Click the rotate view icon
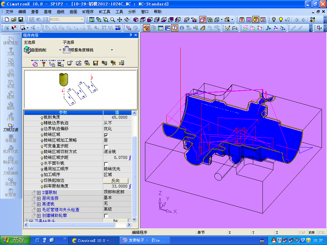Image resolution: width=327 pixels, height=245 pixels. point(126,19)
